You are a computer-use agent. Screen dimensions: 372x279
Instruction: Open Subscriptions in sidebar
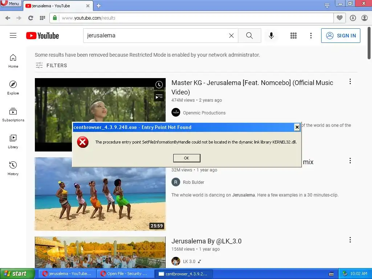coord(13,115)
